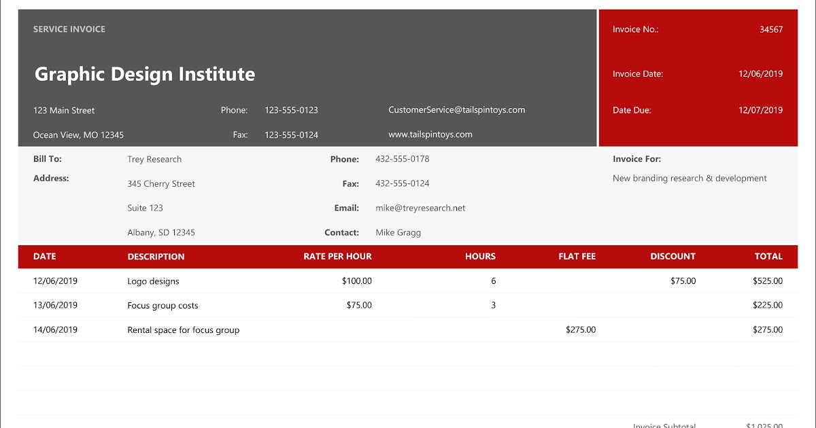The height and width of the screenshot is (428, 816).
Task: Select New branding research & development text
Action: [690, 178]
